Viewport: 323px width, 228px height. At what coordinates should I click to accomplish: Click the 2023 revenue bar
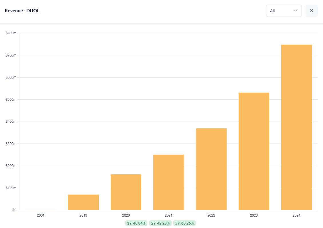[254, 152]
